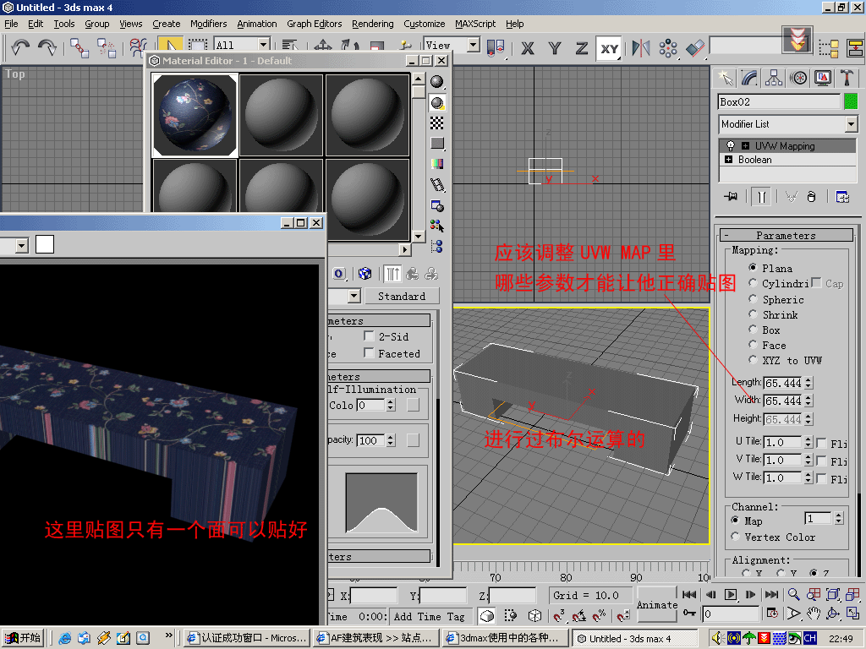Screen dimensions: 866x649
Task: Click Select By Material icon
Action: (x=437, y=226)
